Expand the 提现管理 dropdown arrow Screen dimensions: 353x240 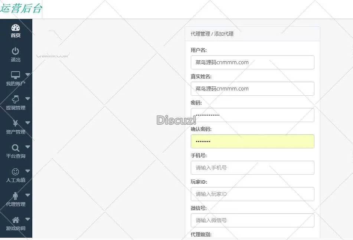coord(28,99)
